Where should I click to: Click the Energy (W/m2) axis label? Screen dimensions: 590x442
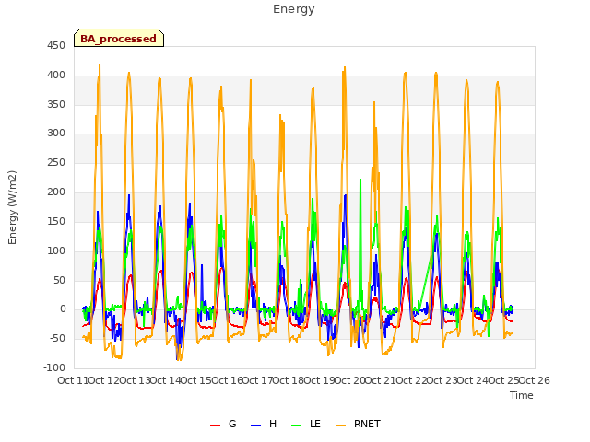point(12,207)
